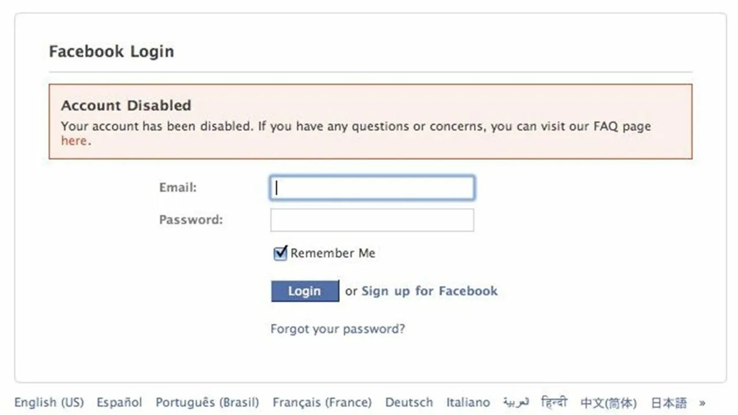Choose the Hindi language link
Image resolution: width=738 pixels, height=415 pixels.
pyautogui.click(x=555, y=402)
